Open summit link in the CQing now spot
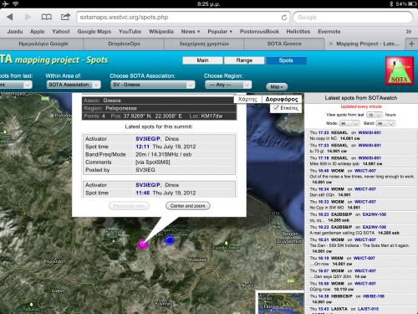The image size is (418, 314). click(x=365, y=284)
